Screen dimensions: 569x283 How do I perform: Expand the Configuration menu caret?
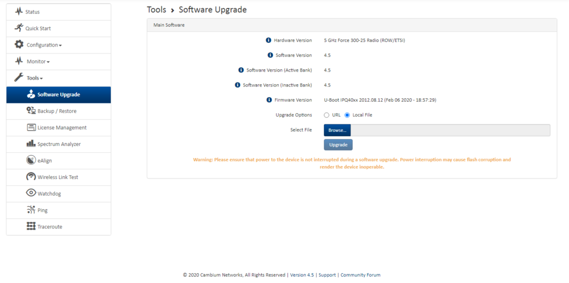click(x=60, y=45)
